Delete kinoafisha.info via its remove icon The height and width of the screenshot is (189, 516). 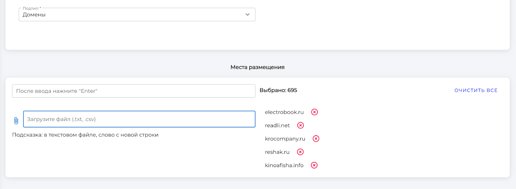314,165
